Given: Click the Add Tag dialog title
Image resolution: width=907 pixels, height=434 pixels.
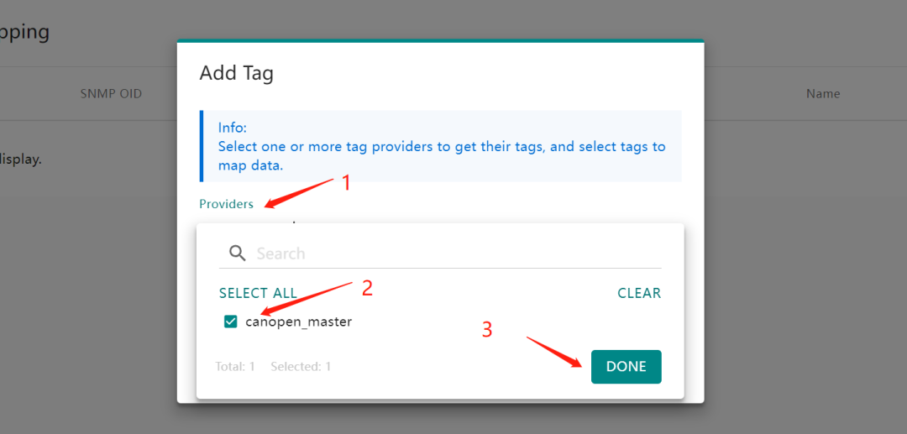Looking at the screenshot, I should pyautogui.click(x=236, y=73).
